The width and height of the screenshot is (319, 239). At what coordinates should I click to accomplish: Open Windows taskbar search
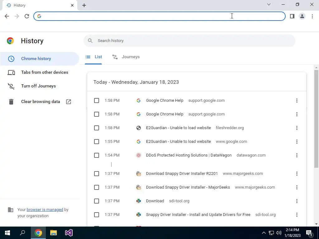[x=22, y=233]
